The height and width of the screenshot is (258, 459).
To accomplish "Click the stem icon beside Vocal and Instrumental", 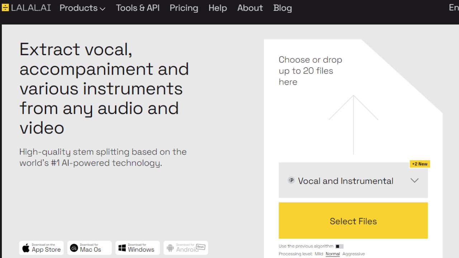I will 291,181.
